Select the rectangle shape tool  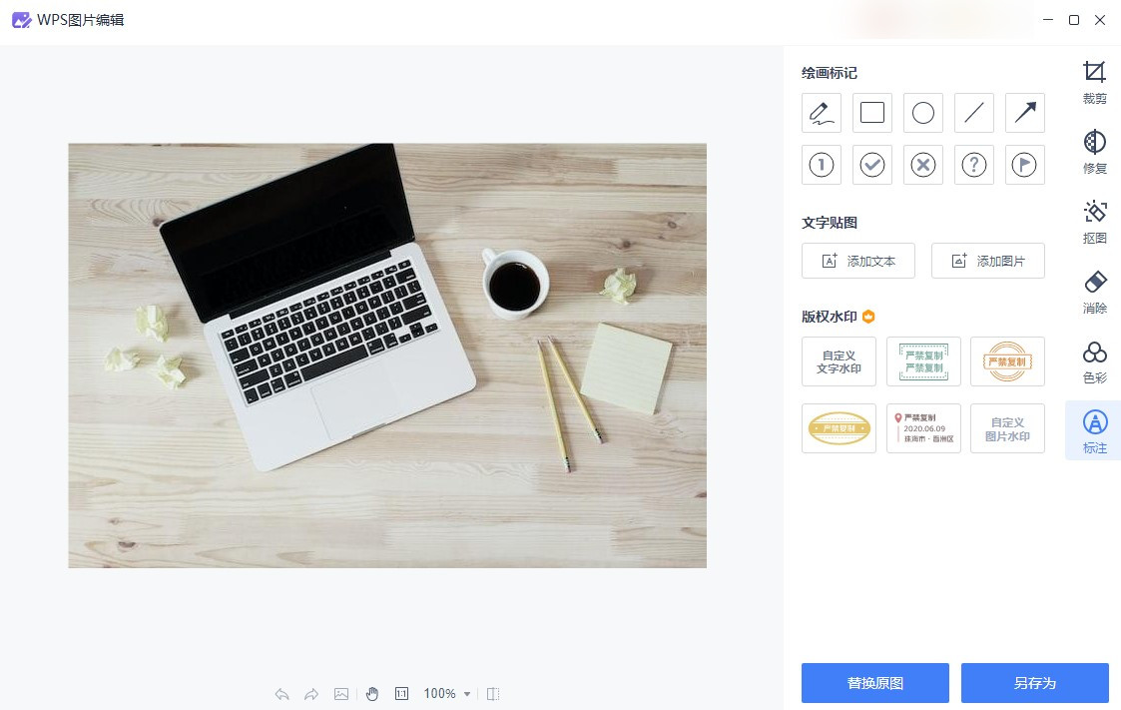pos(872,113)
